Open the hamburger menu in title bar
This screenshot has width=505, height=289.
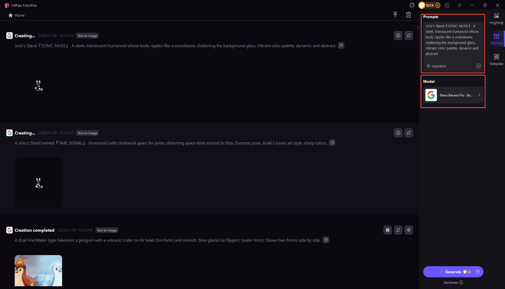coord(459,5)
